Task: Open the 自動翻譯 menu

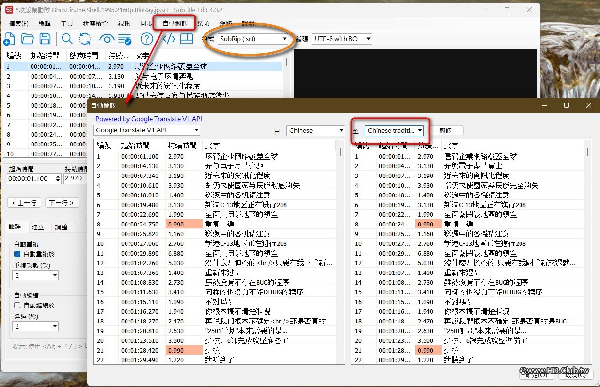Action: pos(175,23)
